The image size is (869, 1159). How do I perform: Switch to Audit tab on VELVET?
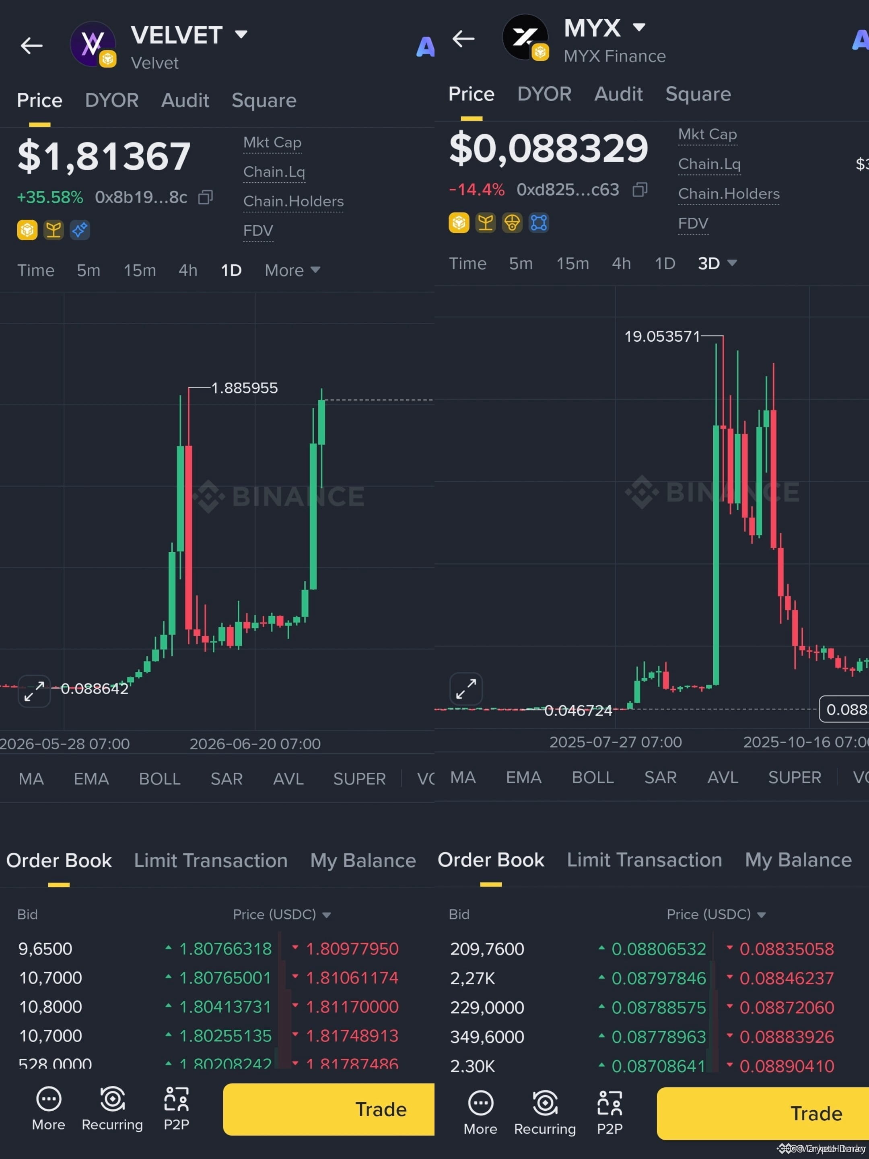point(185,100)
